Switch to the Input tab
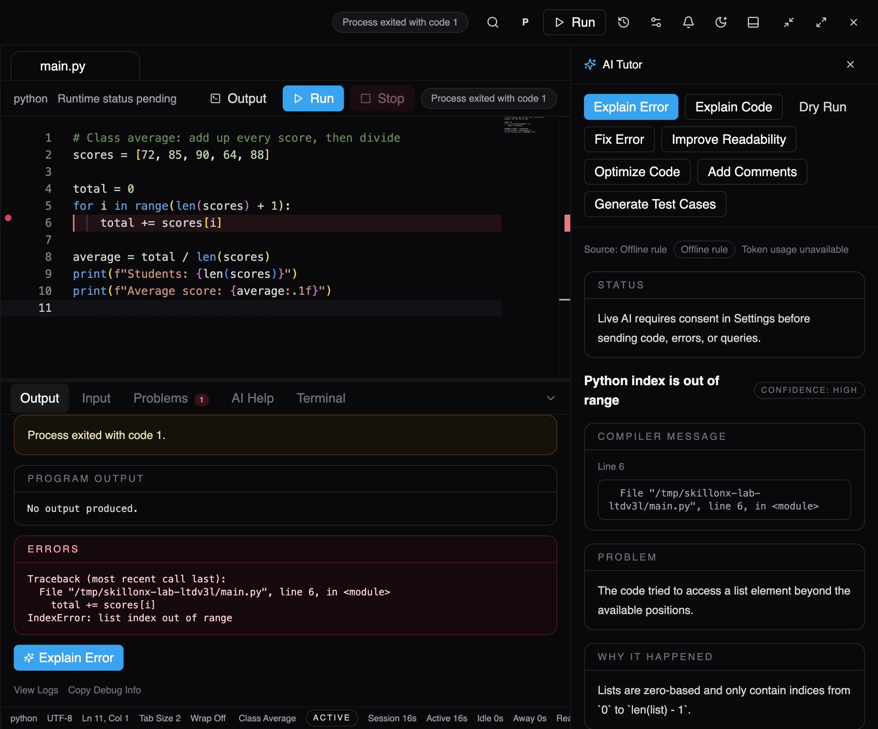 pos(96,398)
